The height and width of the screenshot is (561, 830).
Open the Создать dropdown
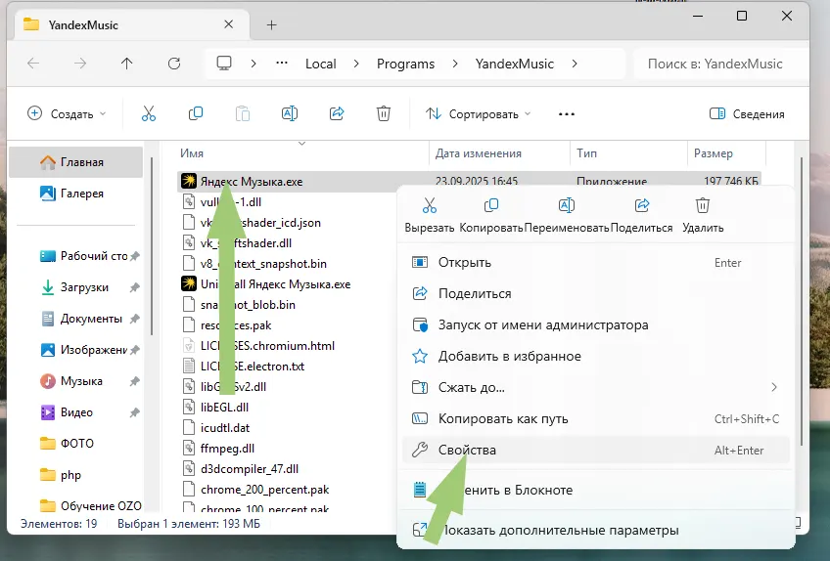[x=67, y=114]
